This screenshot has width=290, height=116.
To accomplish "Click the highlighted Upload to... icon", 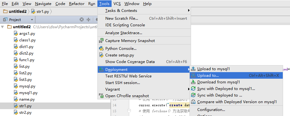I will [193, 75].
